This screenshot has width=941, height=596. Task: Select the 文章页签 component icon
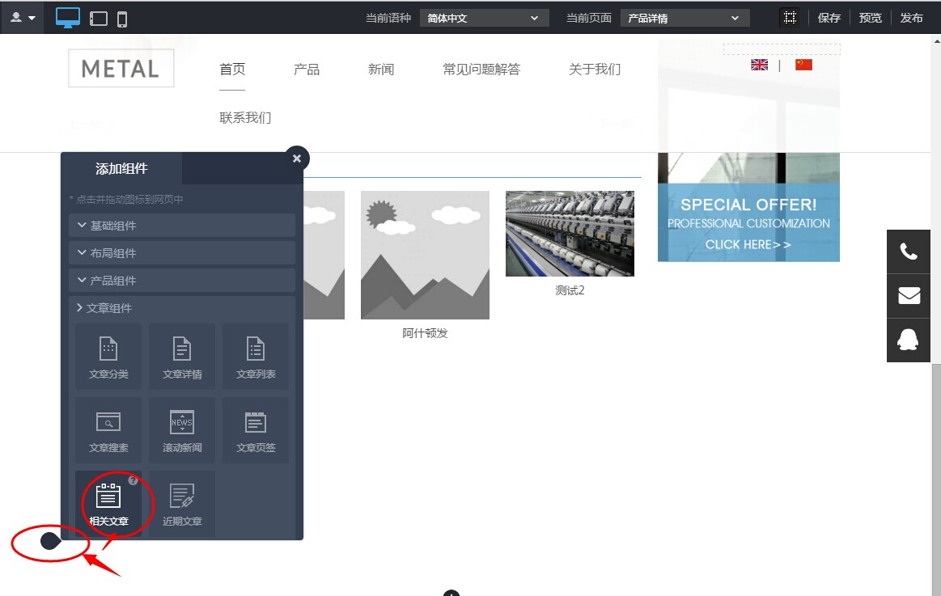255,429
